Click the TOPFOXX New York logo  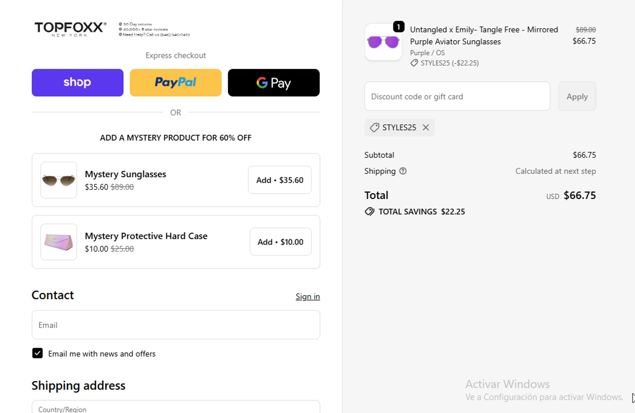[70, 29]
